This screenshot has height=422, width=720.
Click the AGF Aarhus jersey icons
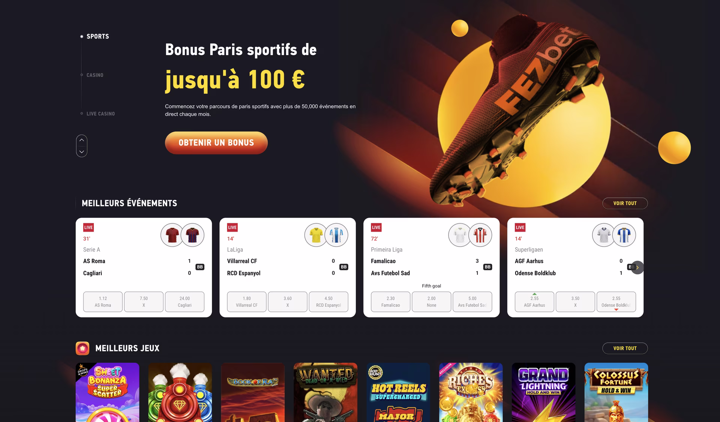[x=614, y=235]
